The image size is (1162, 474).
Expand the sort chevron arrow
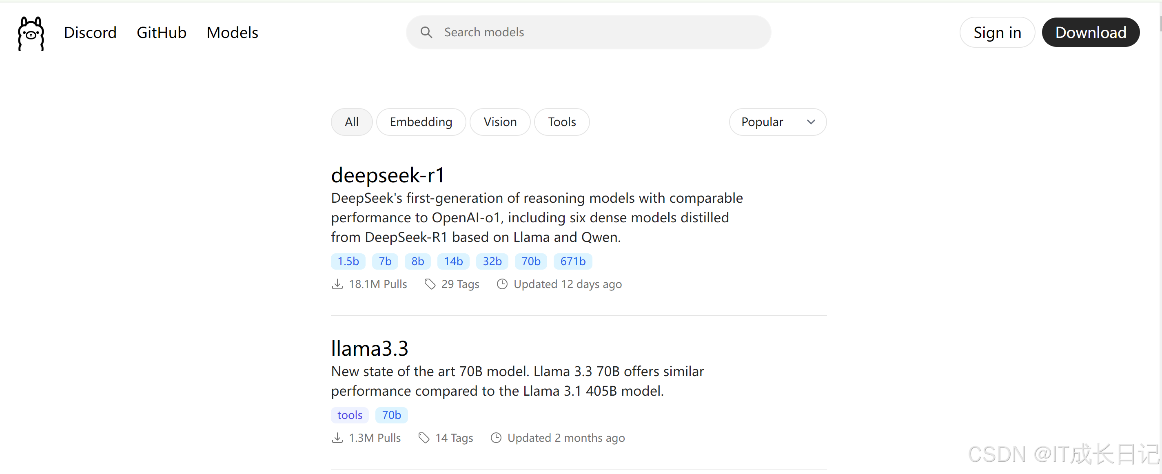click(811, 122)
